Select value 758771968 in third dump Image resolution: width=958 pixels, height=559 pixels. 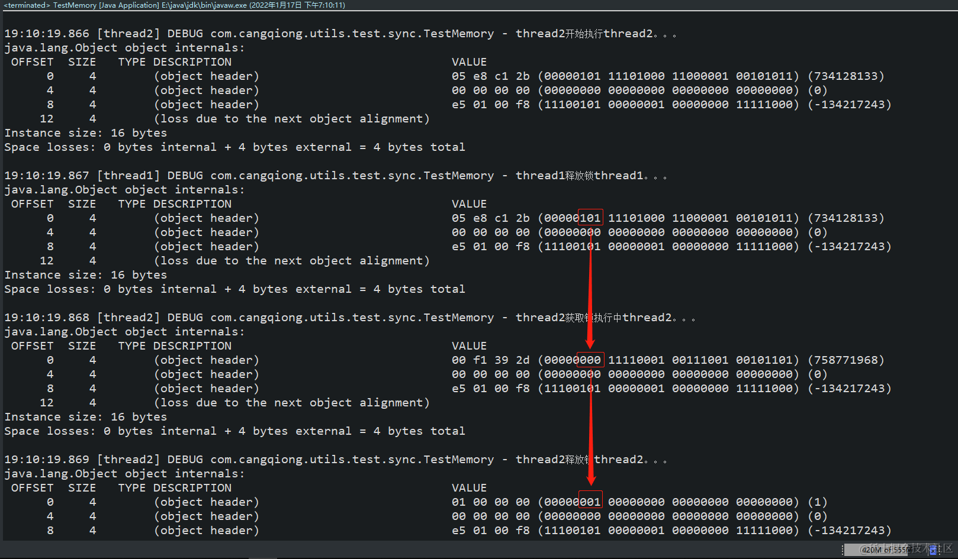point(846,360)
